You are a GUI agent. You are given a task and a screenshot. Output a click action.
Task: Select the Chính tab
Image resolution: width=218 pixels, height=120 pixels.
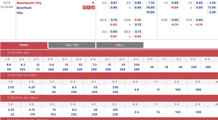(24, 45)
